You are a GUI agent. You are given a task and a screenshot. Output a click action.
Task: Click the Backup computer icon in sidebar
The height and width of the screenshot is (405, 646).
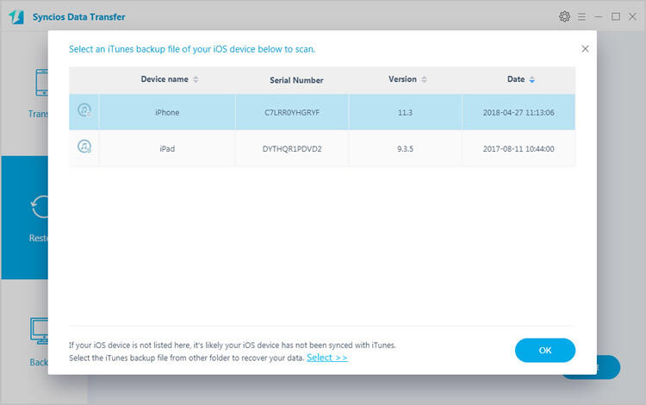point(38,330)
